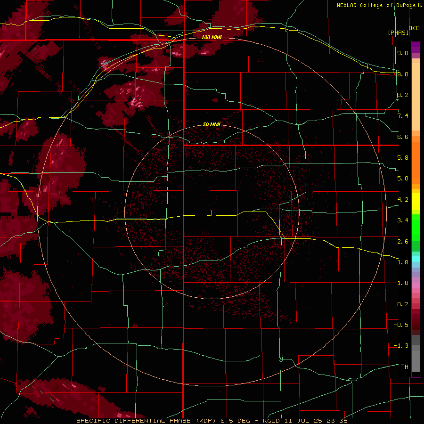Click the NEXLAB-College of DuPage label

[376, 5]
